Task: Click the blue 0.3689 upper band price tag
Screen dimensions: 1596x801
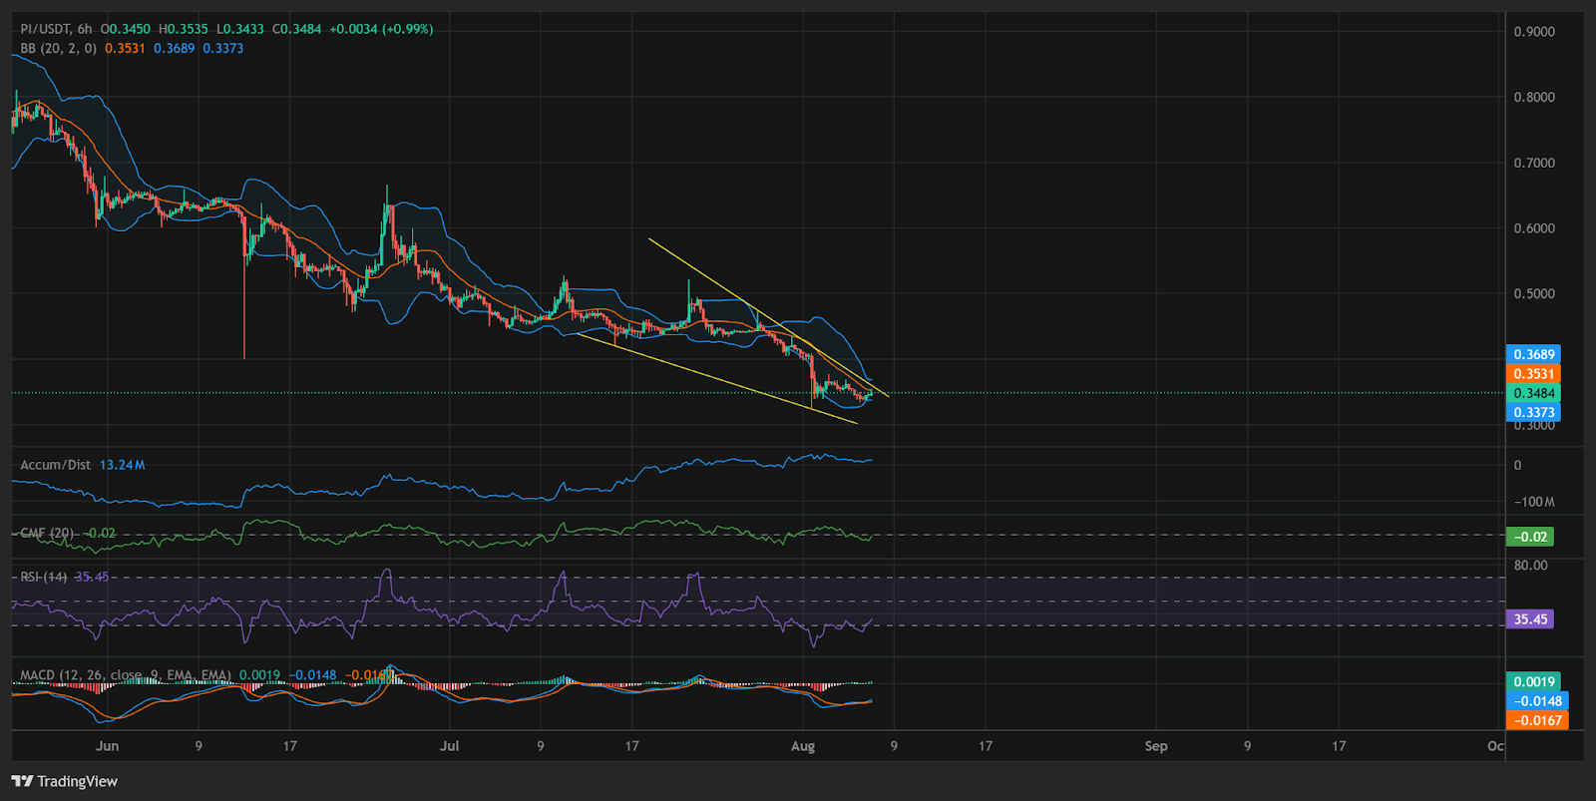Action: [x=1533, y=354]
